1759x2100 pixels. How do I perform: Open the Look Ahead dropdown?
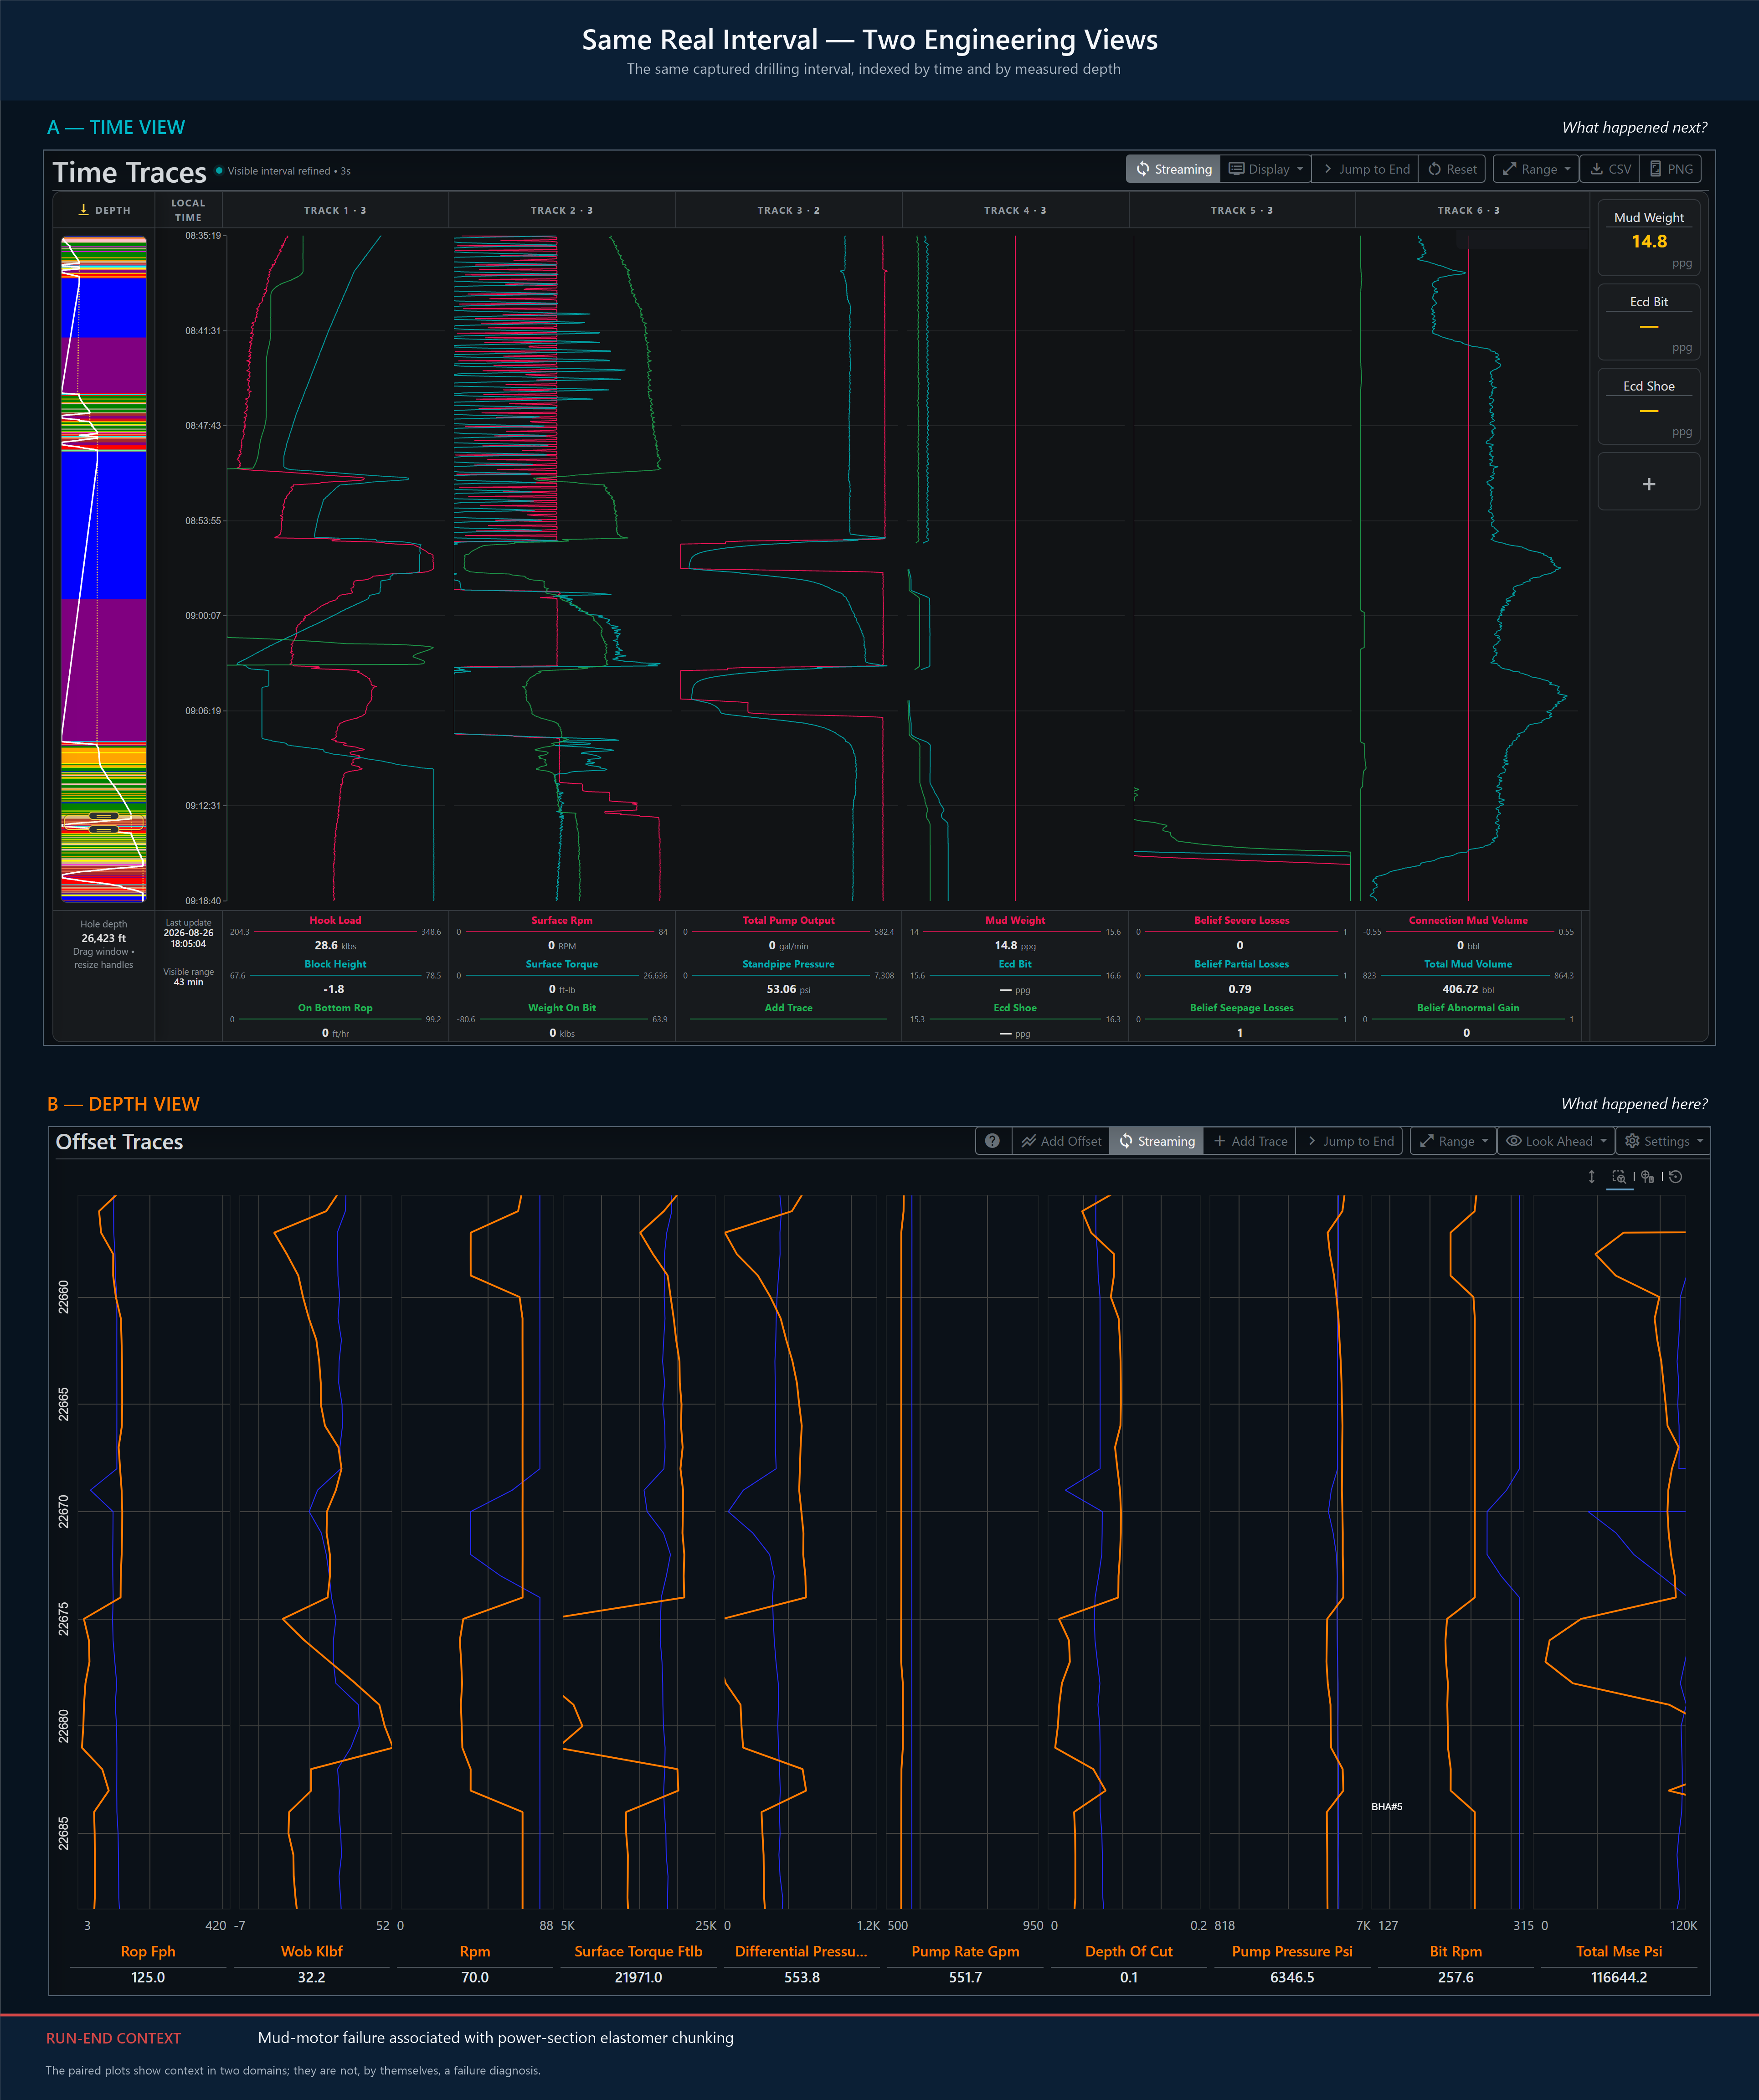pyautogui.click(x=1556, y=1141)
